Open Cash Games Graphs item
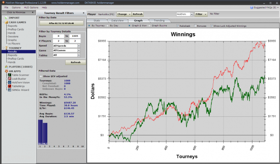280x164 pixels. pyautogui.click(x=12, y=40)
